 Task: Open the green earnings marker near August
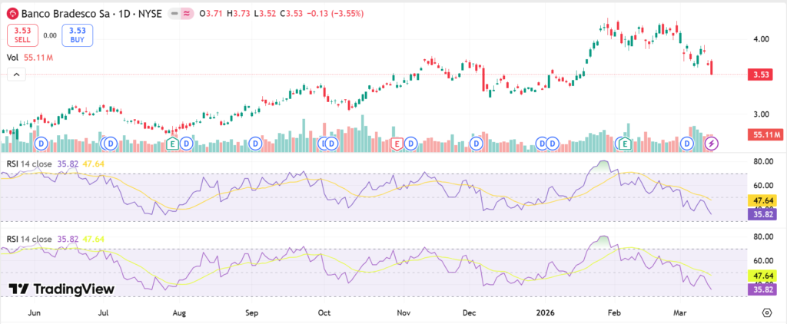173,144
